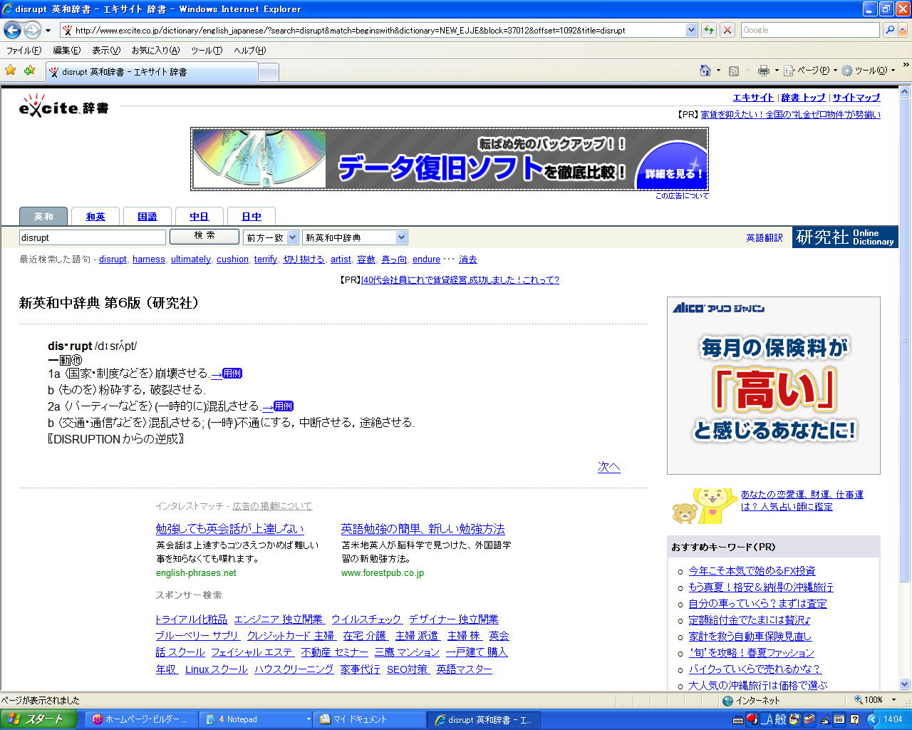Viewport: 912px width, 730px height.
Task: Click the Add to Favorites icon
Action: [x=29, y=71]
